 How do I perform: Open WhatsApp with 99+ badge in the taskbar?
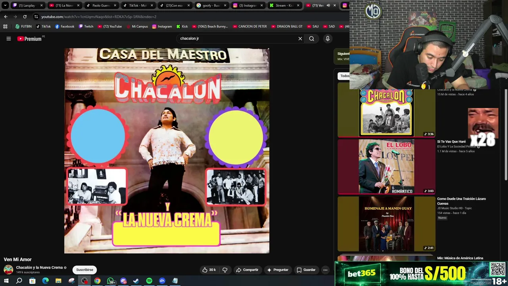point(111,281)
